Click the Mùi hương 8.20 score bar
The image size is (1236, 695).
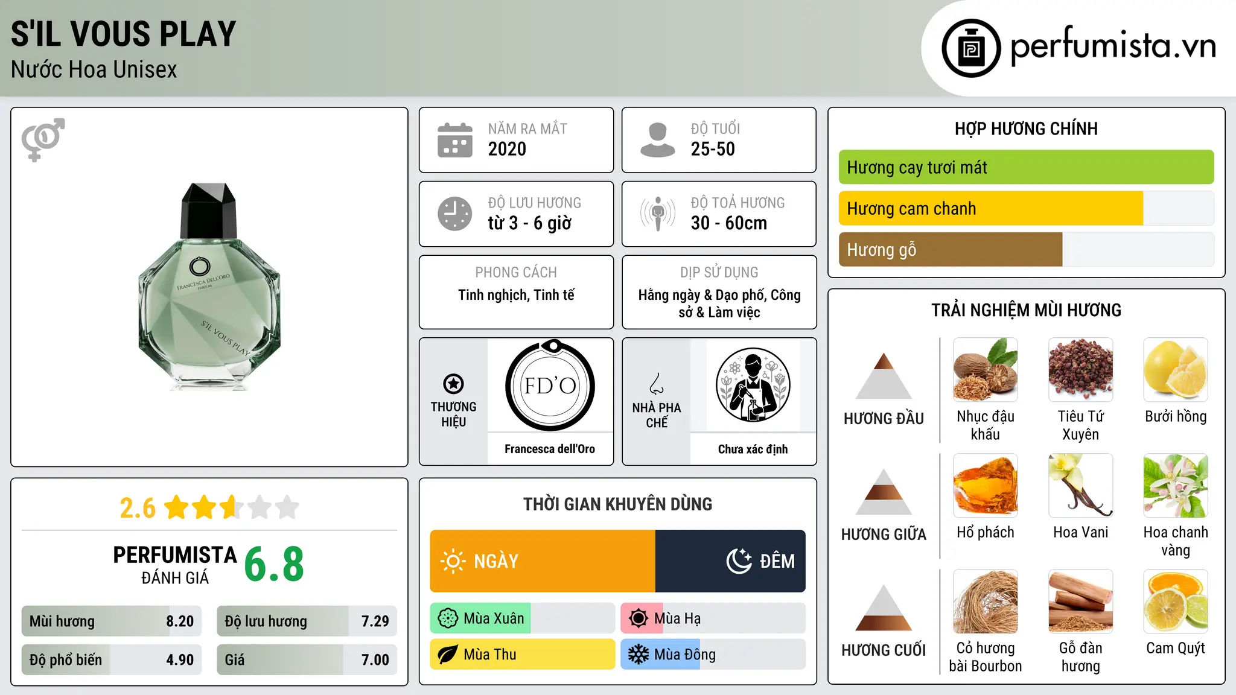(x=112, y=621)
